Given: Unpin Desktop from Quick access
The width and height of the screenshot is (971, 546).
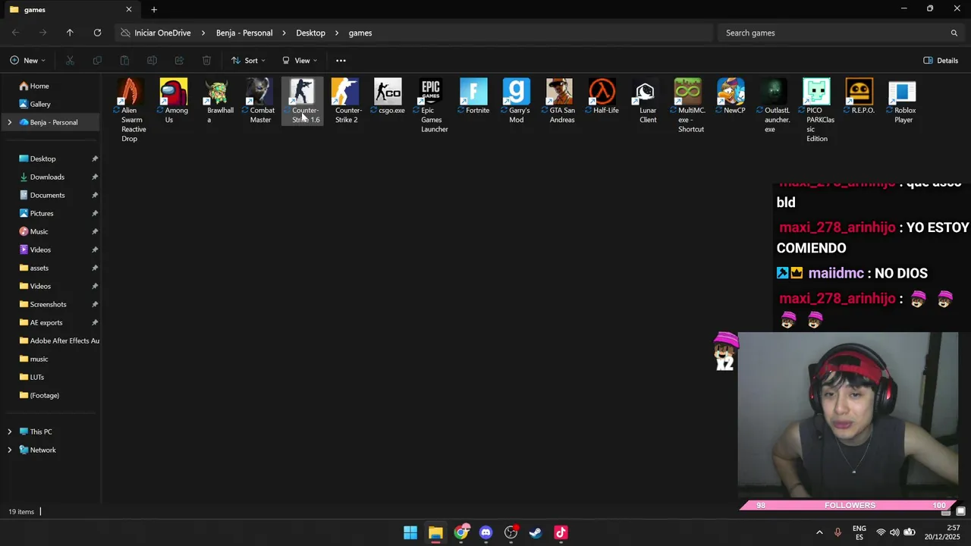Looking at the screenshot, I should tap(95, 158).
